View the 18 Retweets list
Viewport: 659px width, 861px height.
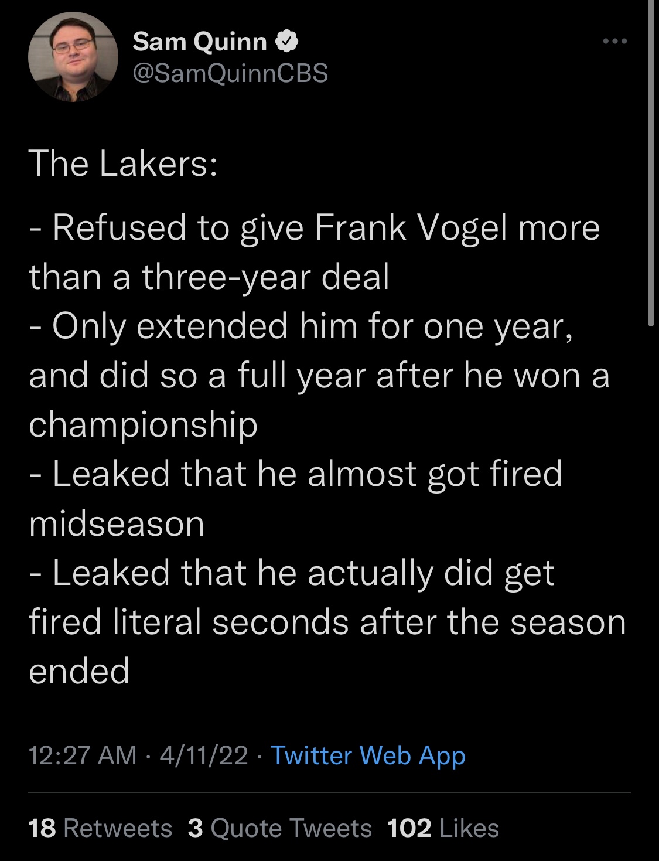[100, 828]
